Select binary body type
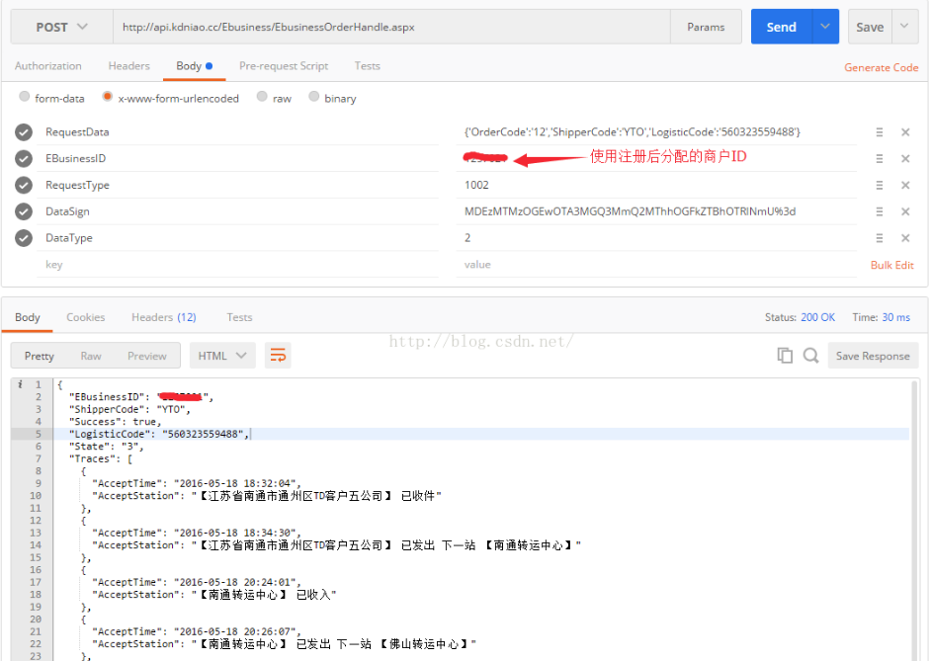This screenshot has width=932, height=661. [x=314, y=96]
